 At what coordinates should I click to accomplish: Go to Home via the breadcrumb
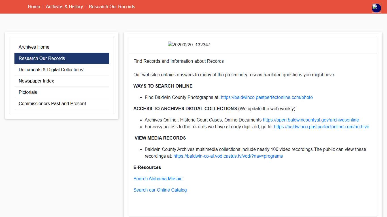(x=34, y=6)
